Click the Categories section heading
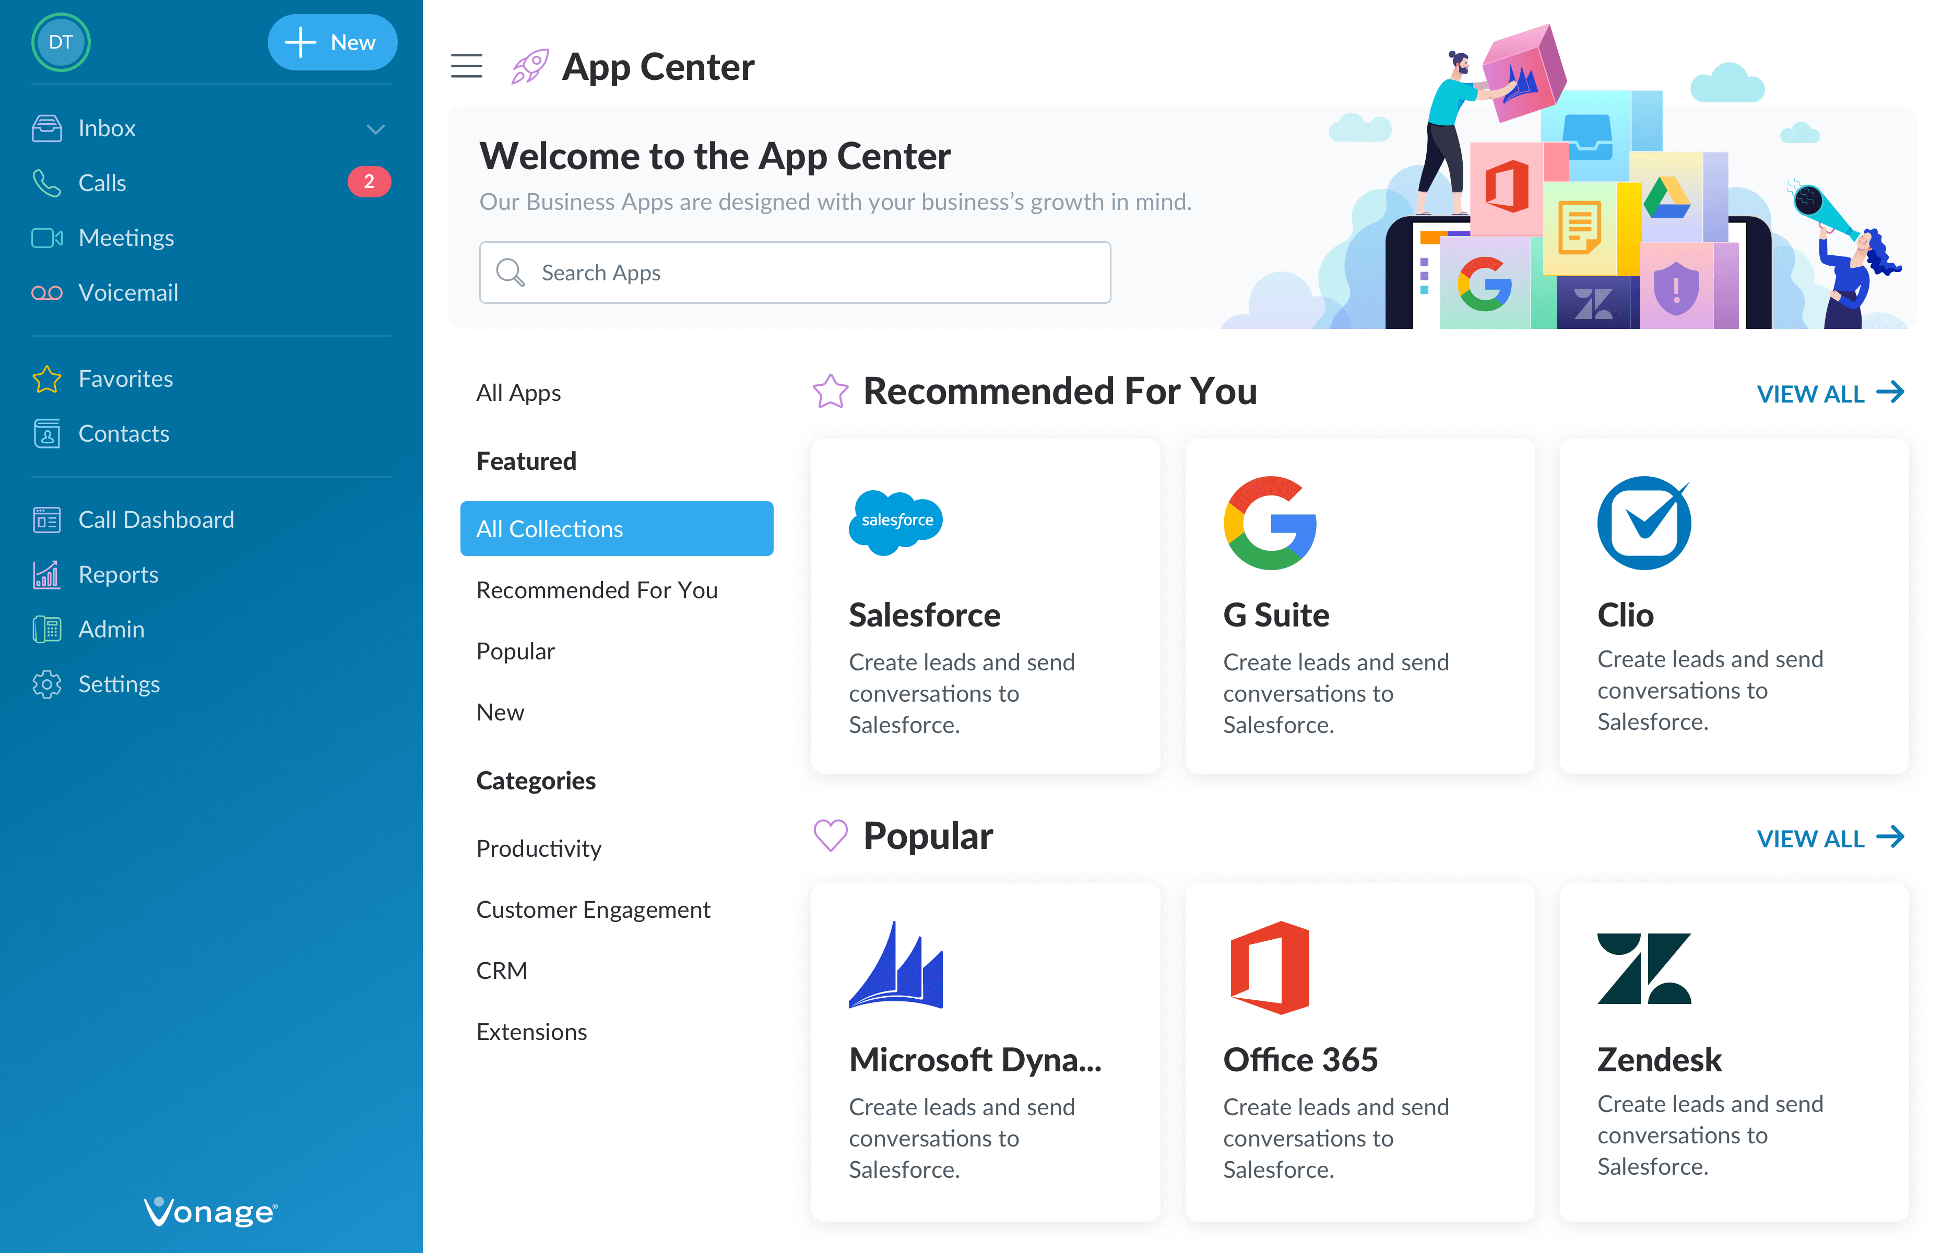Image resolution: width=1942 pixels, height=1253 pixels. [535, 781]
